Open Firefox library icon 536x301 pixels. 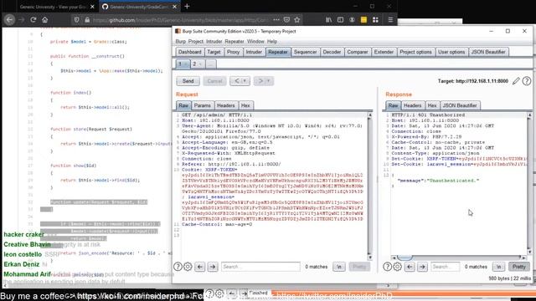(328, 20)
